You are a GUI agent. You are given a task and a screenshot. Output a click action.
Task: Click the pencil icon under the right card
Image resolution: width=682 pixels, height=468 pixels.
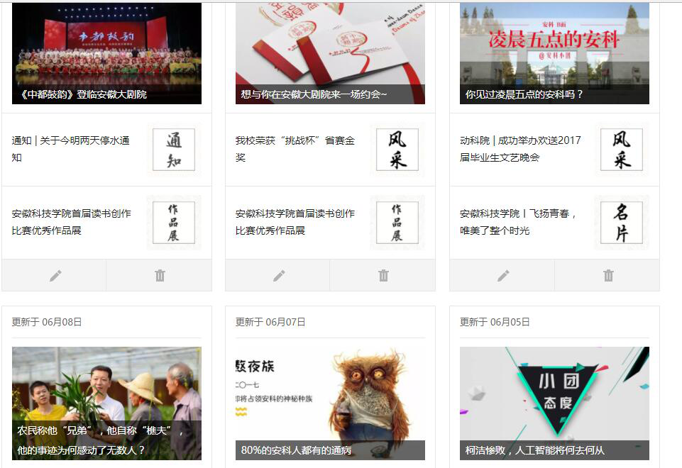(503, 275)
